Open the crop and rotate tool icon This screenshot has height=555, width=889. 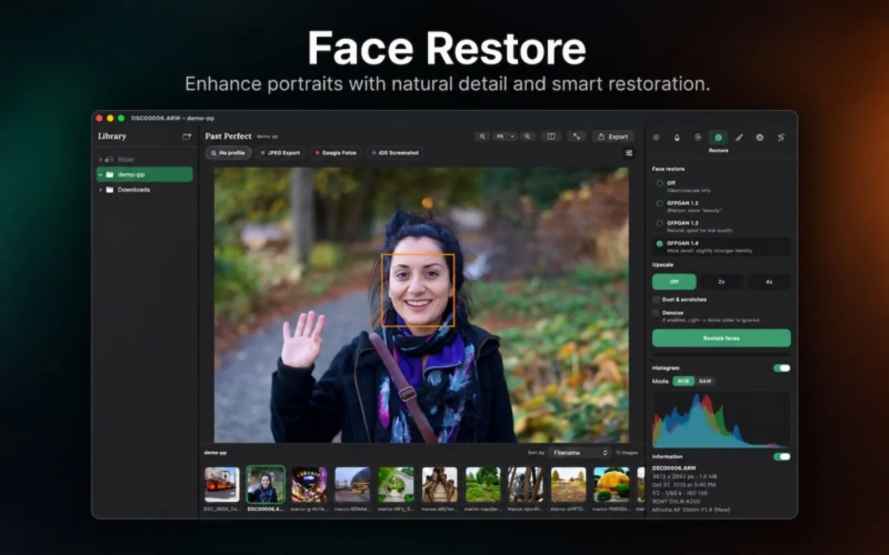[x=781, y=138]
